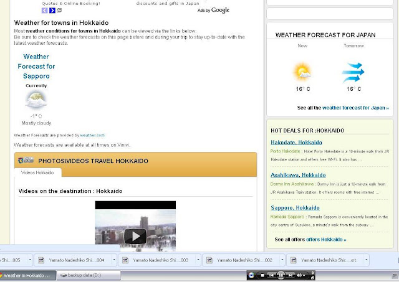The image size is (399, 282).
Task: Click the previous ad arrow
Action: tap(44, 11)
